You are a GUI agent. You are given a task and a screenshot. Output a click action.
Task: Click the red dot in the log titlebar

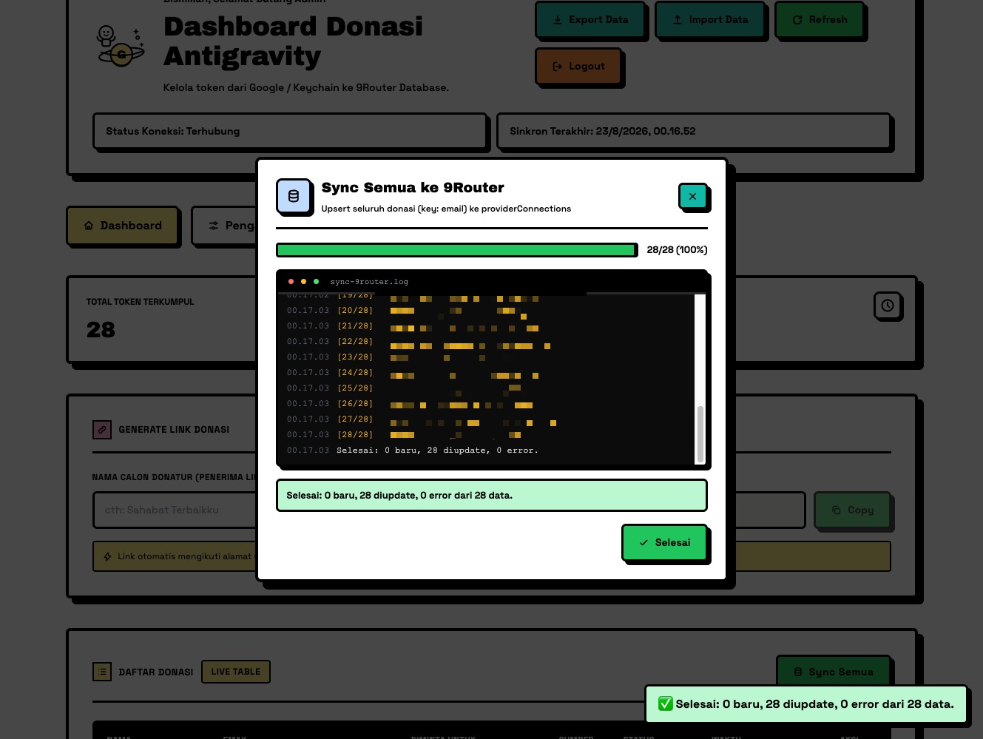click(x=291, y=281)
